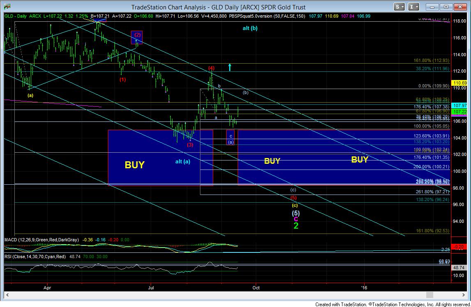The width and height of the screenshot is (471, 307).
Task: Click the 'MACD (12,26,9,Green,Red,DarkGray)' label
Action: click(42, 240)
